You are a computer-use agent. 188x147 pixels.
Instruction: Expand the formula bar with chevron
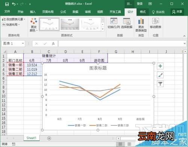click(185, 43)
